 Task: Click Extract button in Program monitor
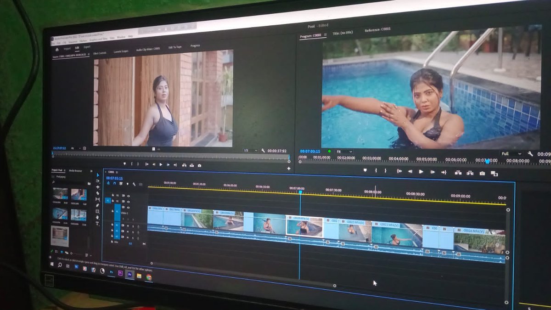470,173
